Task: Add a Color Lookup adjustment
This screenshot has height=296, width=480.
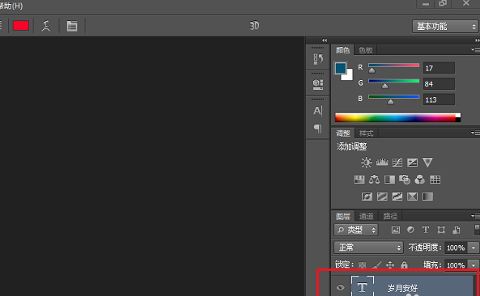Action: pyautogui.click(x=435, y=180)
